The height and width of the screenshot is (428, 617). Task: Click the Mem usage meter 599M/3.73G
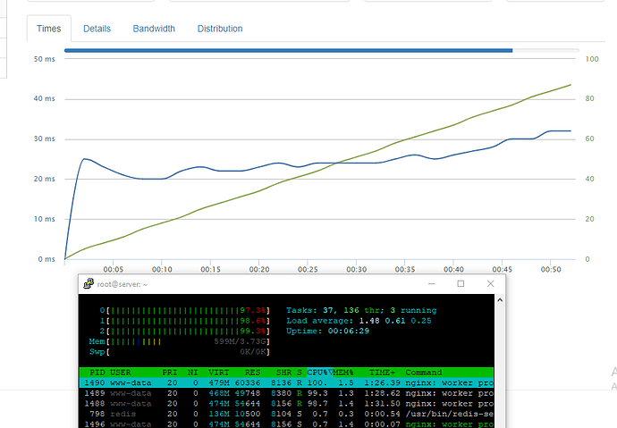click(x=180, y=341)
